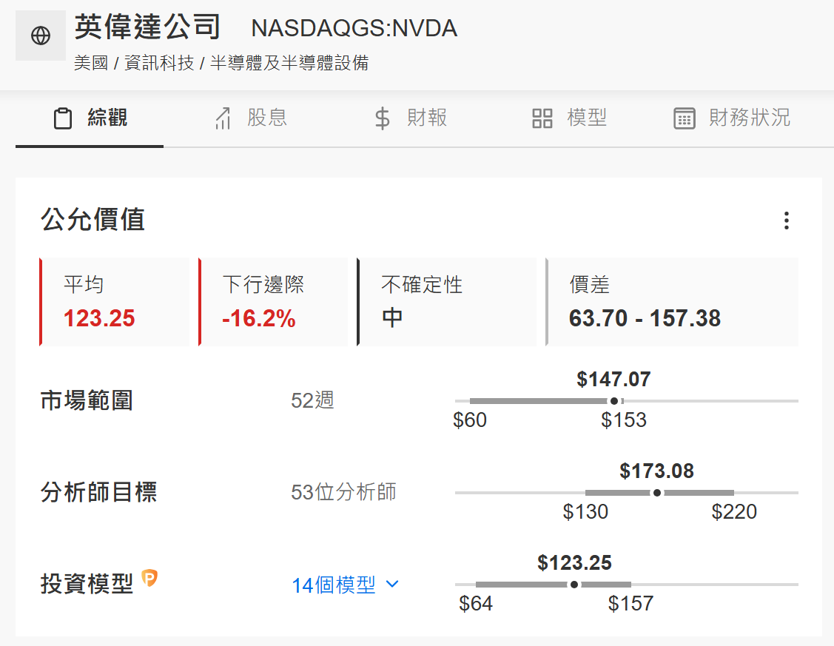Click the 半導體及半導體設備 industry link
Viewport: 834px width, 646px height.
pos(289,64)
